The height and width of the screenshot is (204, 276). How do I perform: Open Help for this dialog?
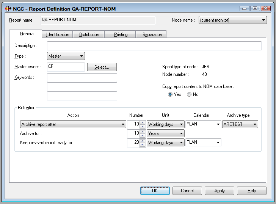(x=252, y=191)
